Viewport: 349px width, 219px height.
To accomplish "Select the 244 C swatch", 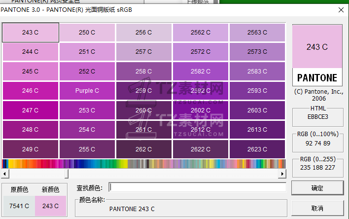I will (x=31, y=52).
